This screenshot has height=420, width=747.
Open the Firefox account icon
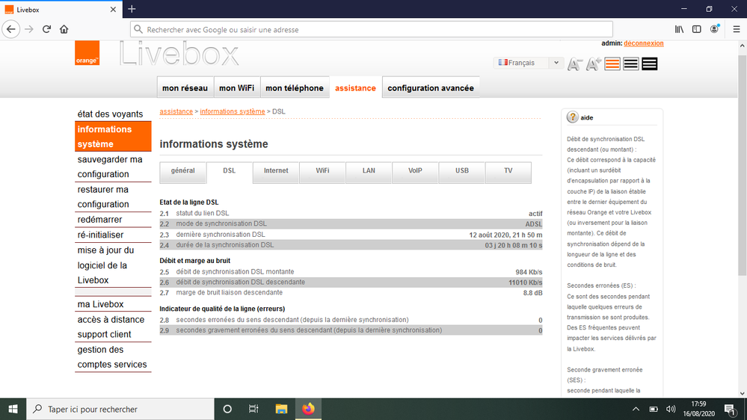point(714,29)
